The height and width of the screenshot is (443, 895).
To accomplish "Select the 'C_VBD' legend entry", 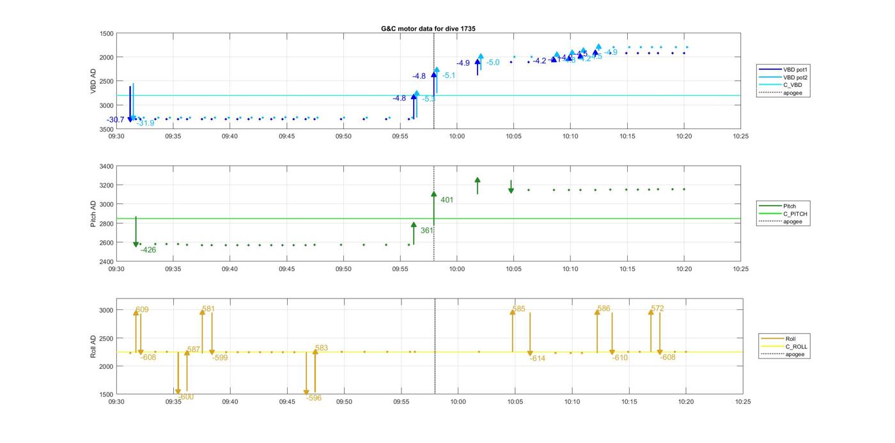I will click(779, 85).
